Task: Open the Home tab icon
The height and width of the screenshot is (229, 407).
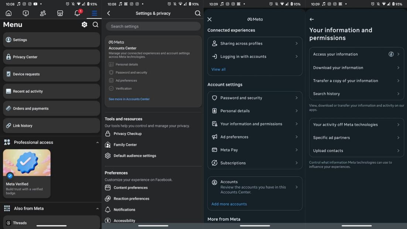Action: tap(8, 13)
